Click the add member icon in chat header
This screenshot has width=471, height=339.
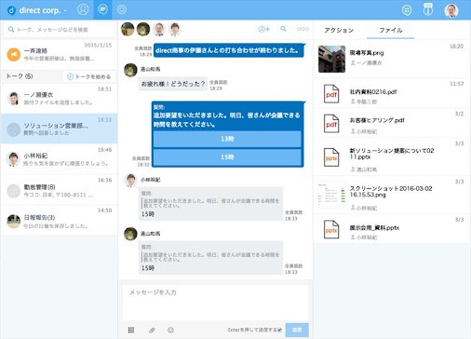coord(263,29)
